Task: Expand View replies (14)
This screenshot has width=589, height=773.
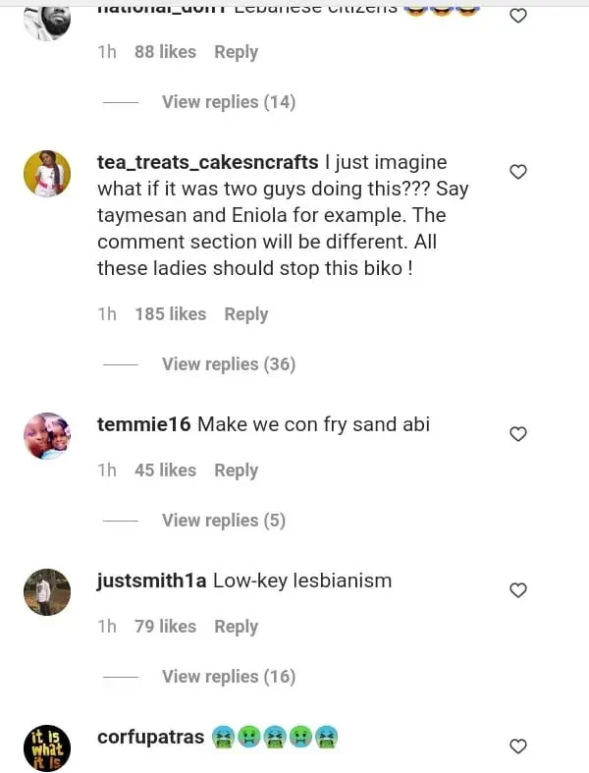Action: point(228,102)
